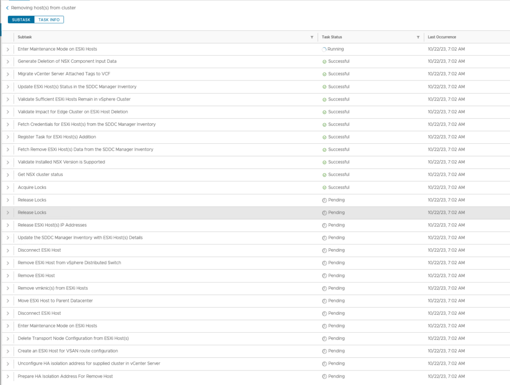510x385 pixels.
Task: Click the Pending icon for Prepare HA Isolation Address
Action: coord(324,377)
